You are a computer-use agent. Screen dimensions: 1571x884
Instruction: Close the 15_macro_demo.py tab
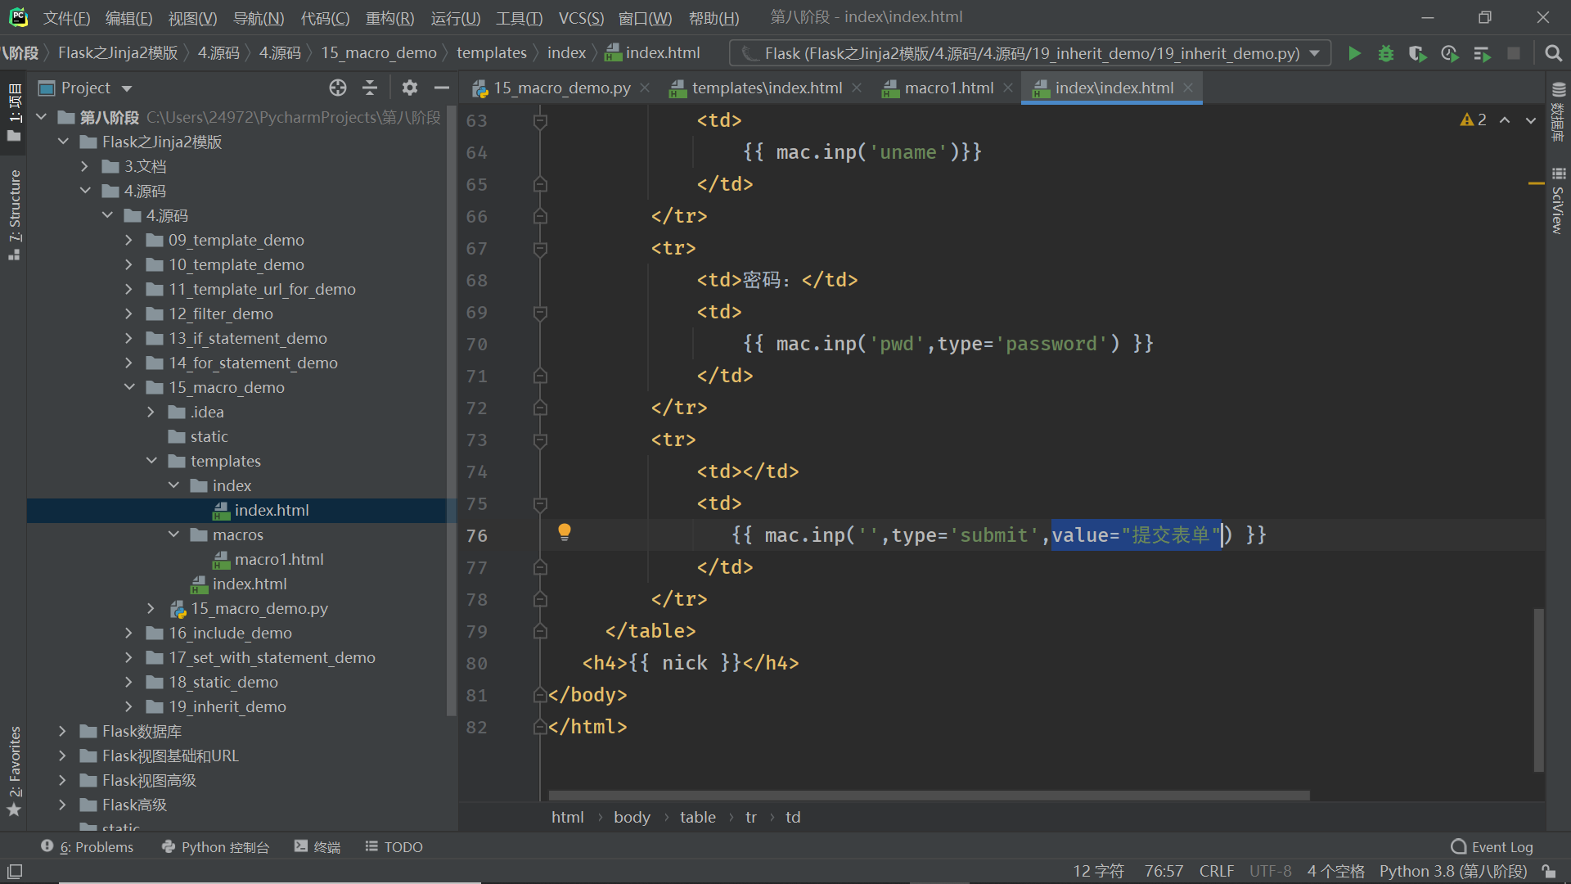point(645,88)
